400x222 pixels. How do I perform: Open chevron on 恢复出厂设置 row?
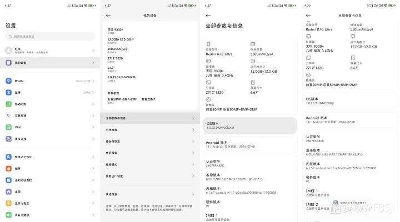(193, 176)
